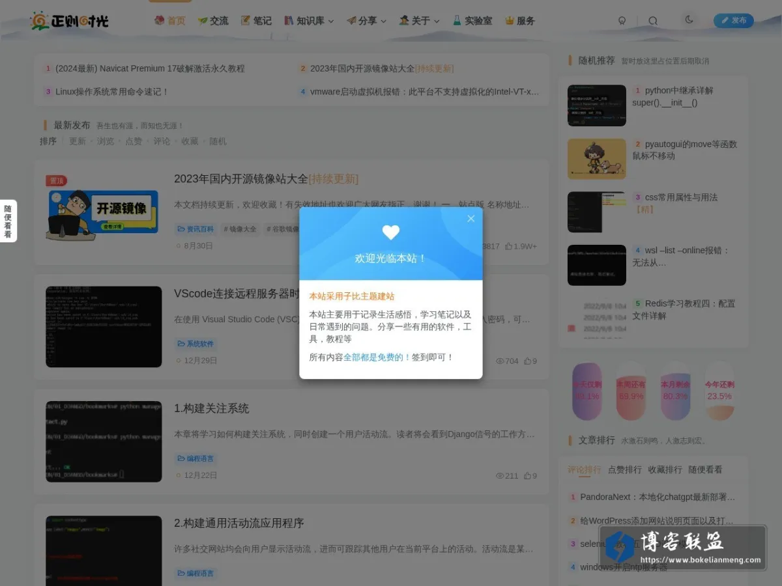Open the 服务 menu item
The width and height of the screenshot is (782, 586).
click(520, 21)
